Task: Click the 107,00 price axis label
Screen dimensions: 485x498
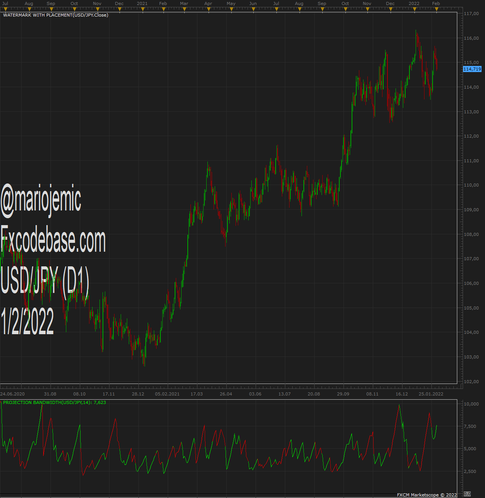Action: 471,259
